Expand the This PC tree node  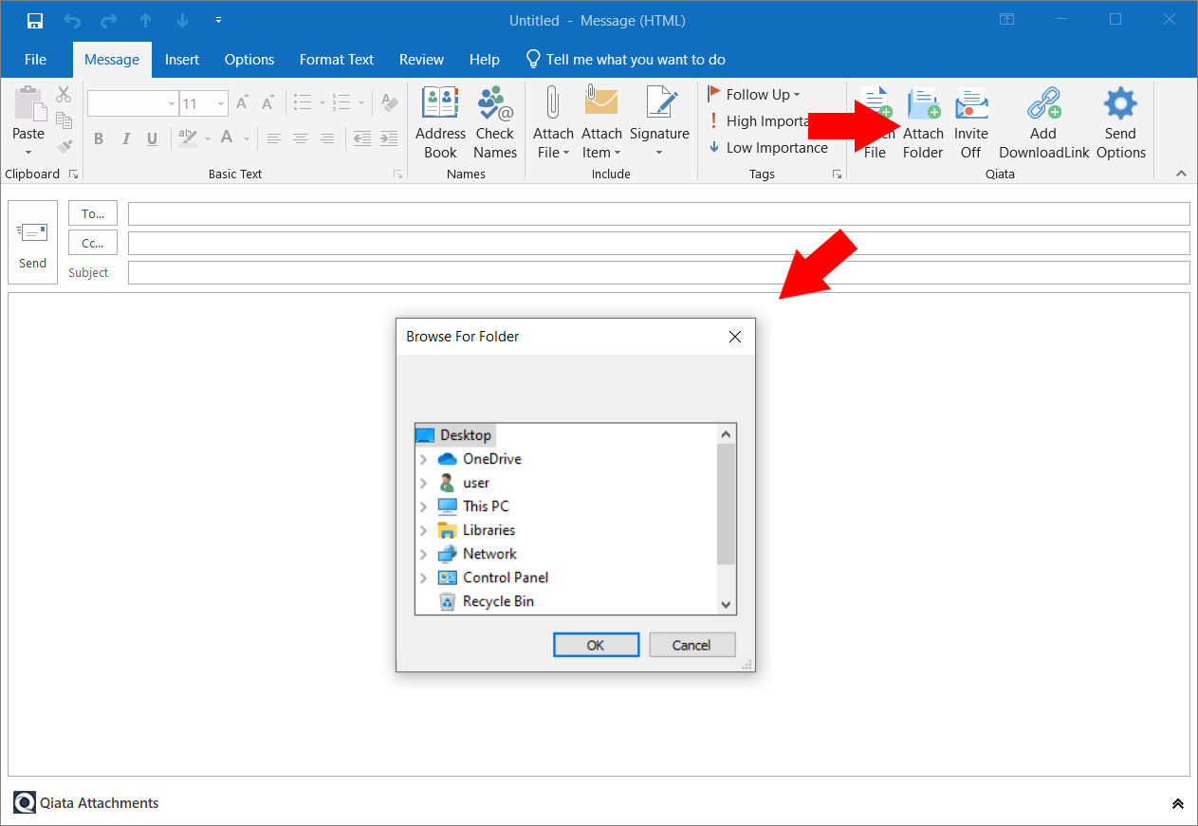(x=424, y=505)
